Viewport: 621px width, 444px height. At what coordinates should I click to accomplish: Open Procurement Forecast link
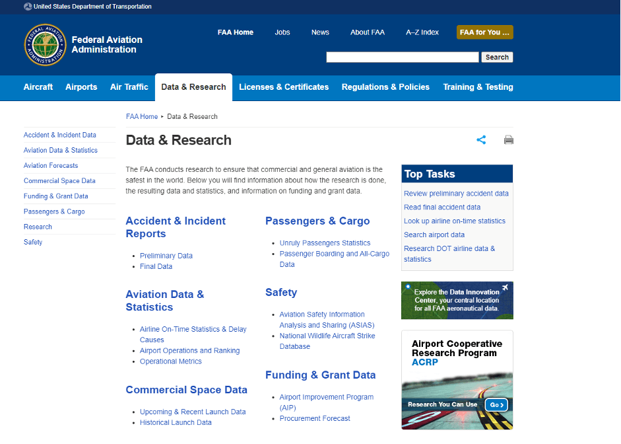pos(315,418)
